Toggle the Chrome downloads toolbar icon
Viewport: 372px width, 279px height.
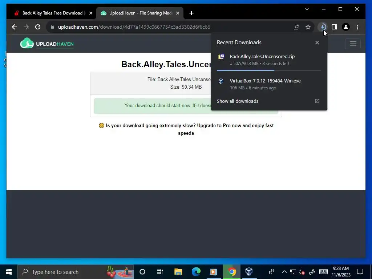coord(323,27)
